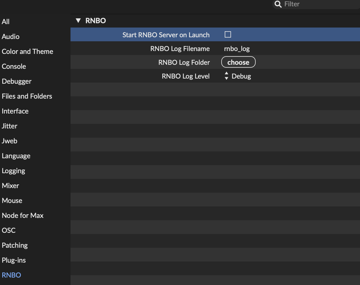360x285 pixels.
Task: Click the RNBO Log Level label
Action: [x=186, y=76]
